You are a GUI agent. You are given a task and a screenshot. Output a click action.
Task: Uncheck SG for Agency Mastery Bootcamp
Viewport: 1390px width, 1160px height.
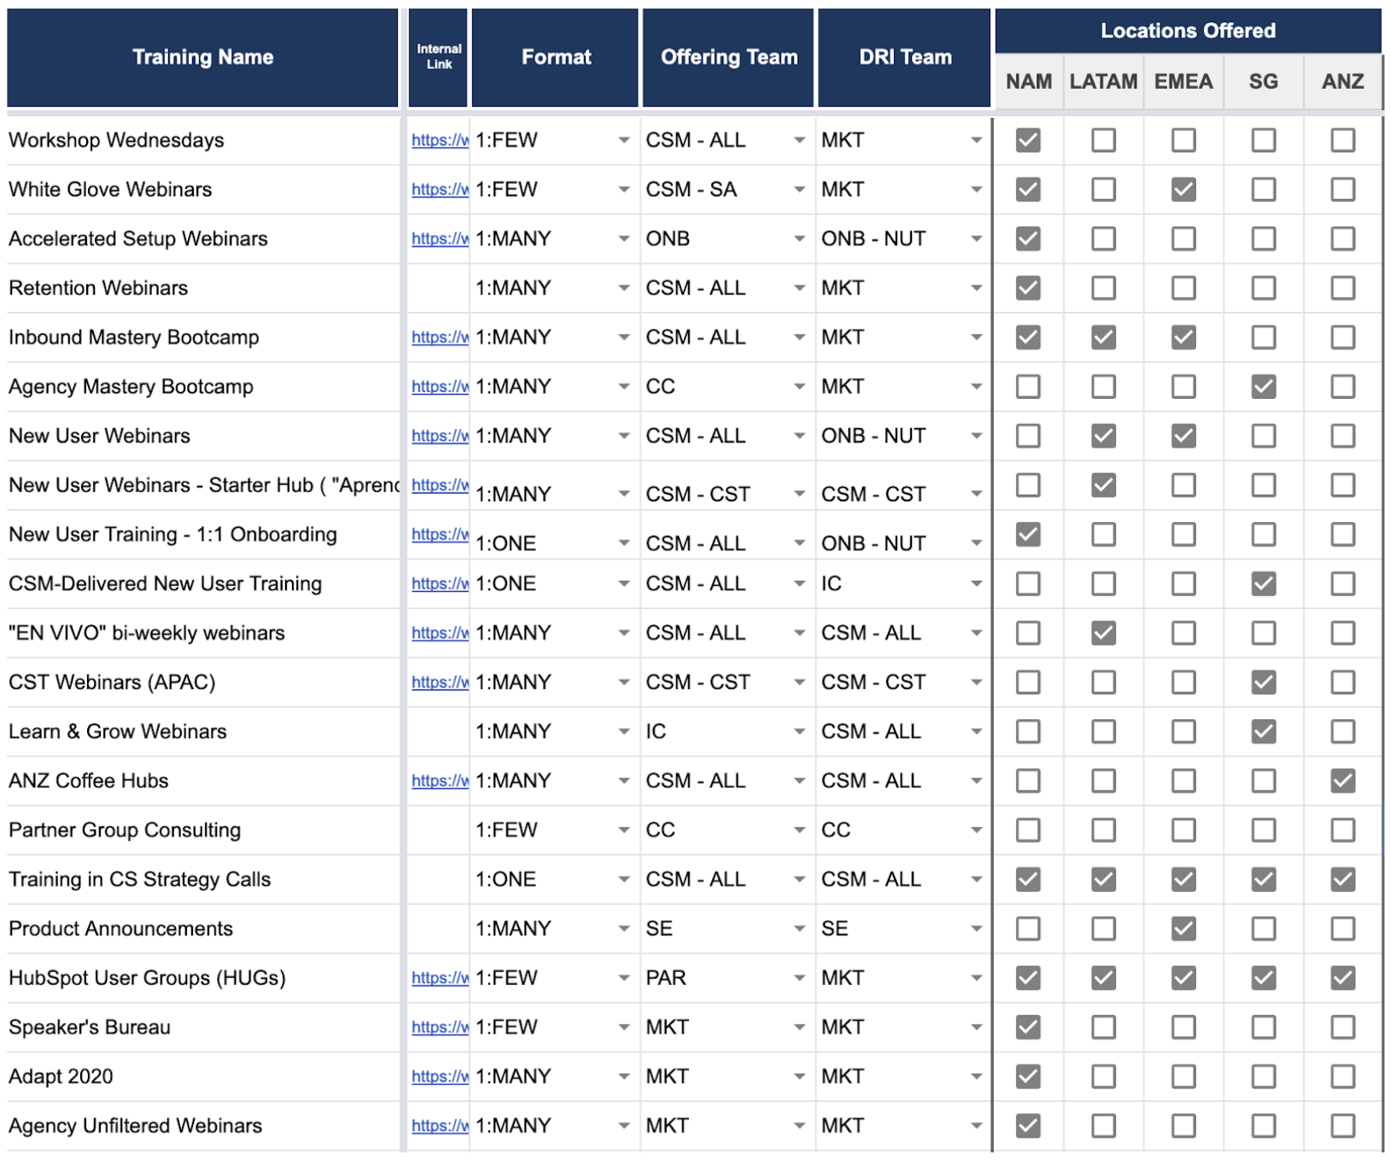pyautogui.click(x=1263, y=387)
